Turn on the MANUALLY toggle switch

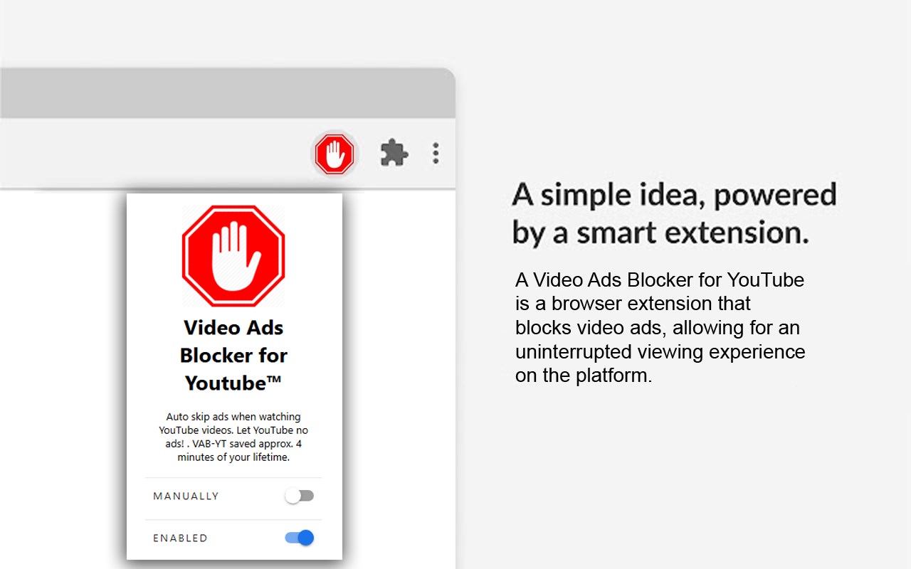[x=300, y=496]
